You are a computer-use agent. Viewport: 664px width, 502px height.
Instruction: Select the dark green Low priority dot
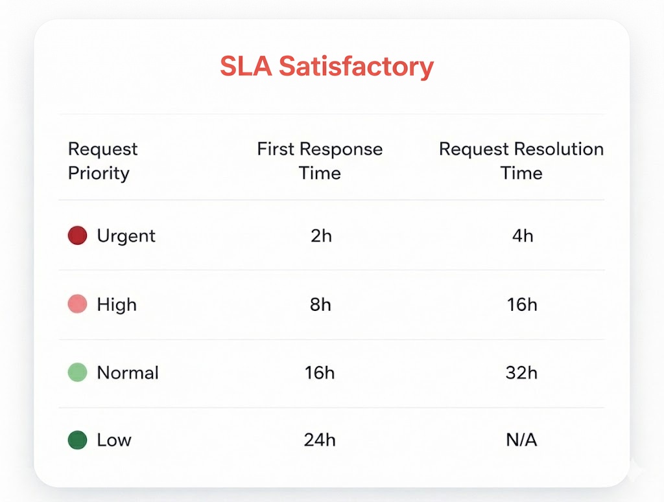tap(77, 440)
